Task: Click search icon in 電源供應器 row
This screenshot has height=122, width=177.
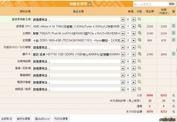Action: pos(139,82)
